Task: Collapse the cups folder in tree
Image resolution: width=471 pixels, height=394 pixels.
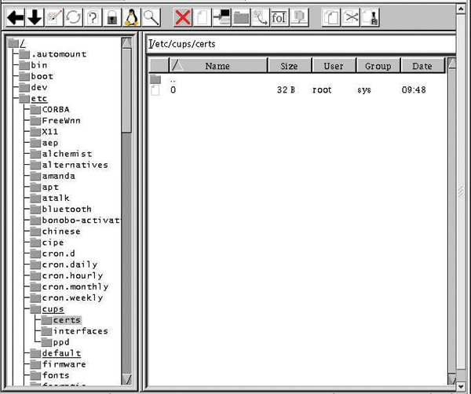Action: (53, 309)
